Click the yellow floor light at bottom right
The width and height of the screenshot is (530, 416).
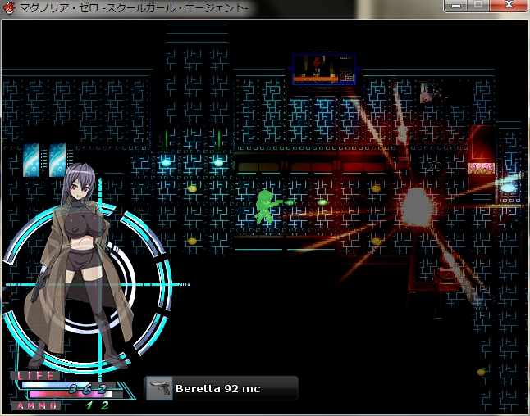(x=482, y=373)
